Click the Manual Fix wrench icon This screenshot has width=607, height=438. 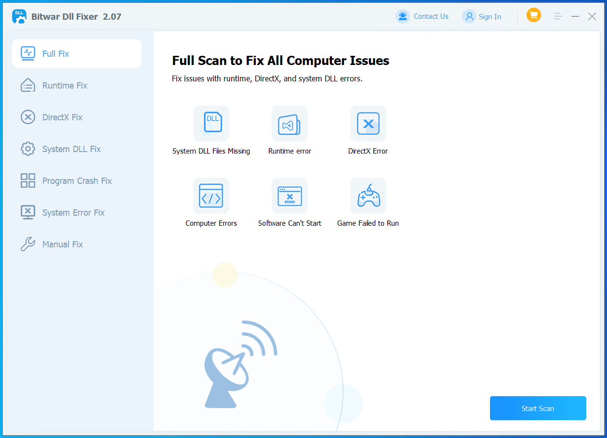tap(28, 244)
